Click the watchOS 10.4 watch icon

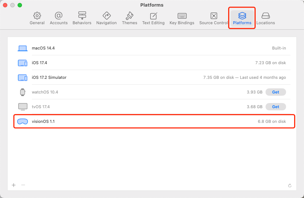coord(23,92)
